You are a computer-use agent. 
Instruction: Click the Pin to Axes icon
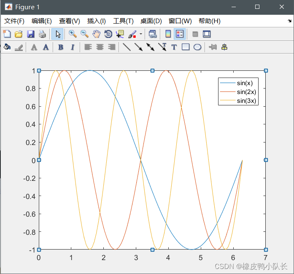213,47
